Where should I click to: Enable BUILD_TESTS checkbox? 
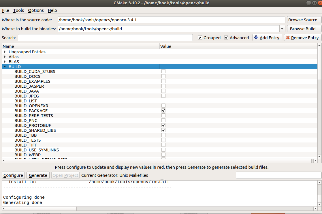[163, 140]
